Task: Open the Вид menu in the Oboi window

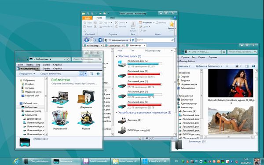Action: pos(194,57)
